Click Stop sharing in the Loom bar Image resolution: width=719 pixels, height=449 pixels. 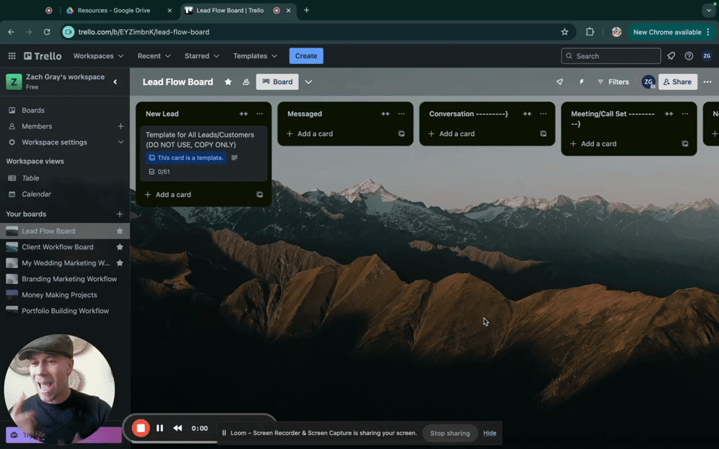pos(450,433)
